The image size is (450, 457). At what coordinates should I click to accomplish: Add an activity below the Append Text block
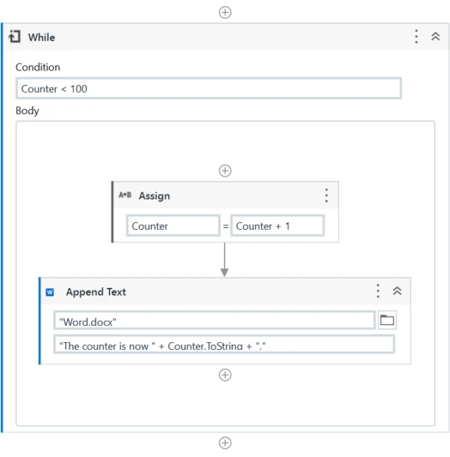click(x=225, y=375)
